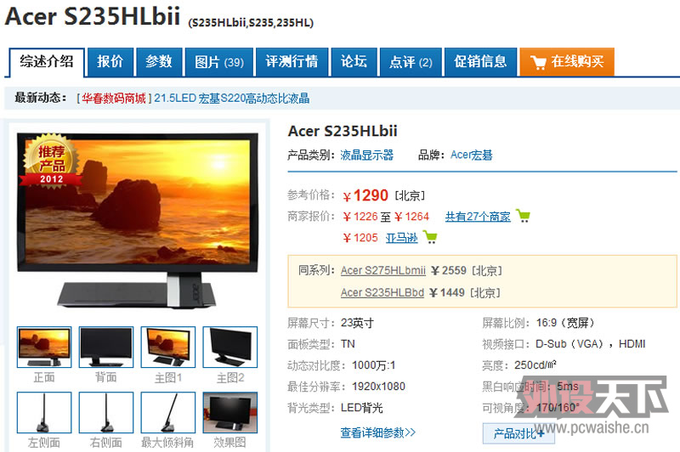
Task: Click the Acer S235HLbii page title
Action: (x=92, y=17)
